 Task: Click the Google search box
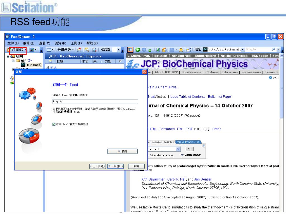tap(258, 49)
